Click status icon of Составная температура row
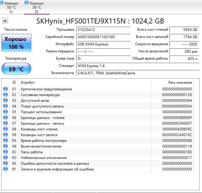 click(5, 95)
